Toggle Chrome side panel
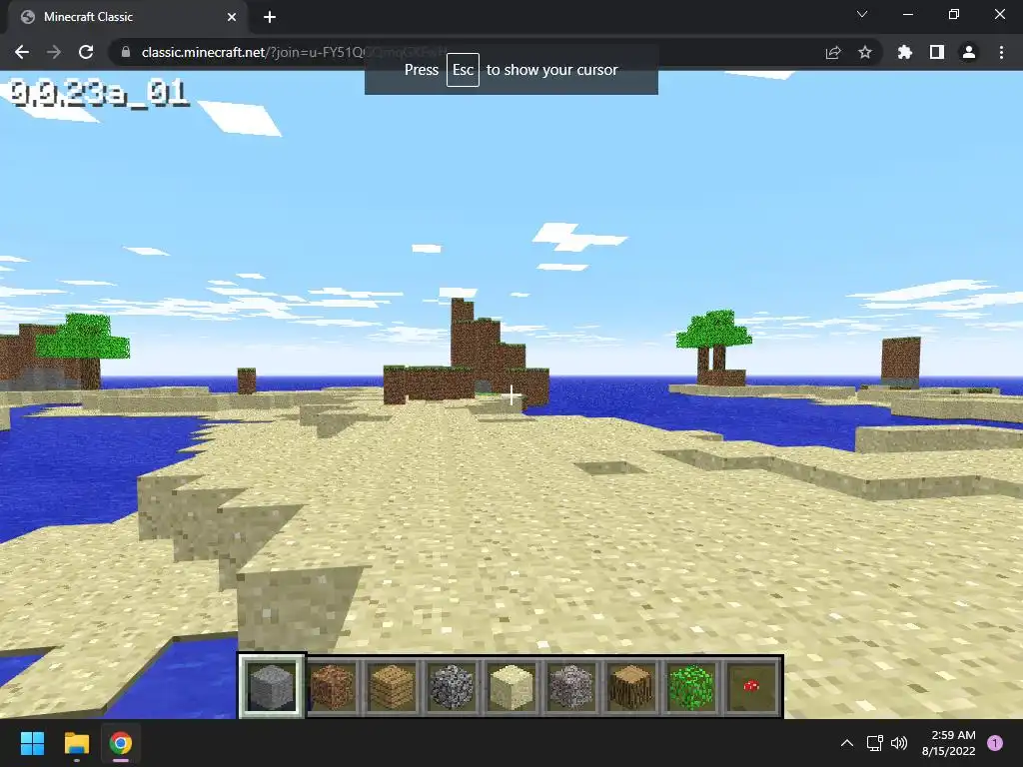The width and height of the screenshot is (1023, 767). (937, 52)
